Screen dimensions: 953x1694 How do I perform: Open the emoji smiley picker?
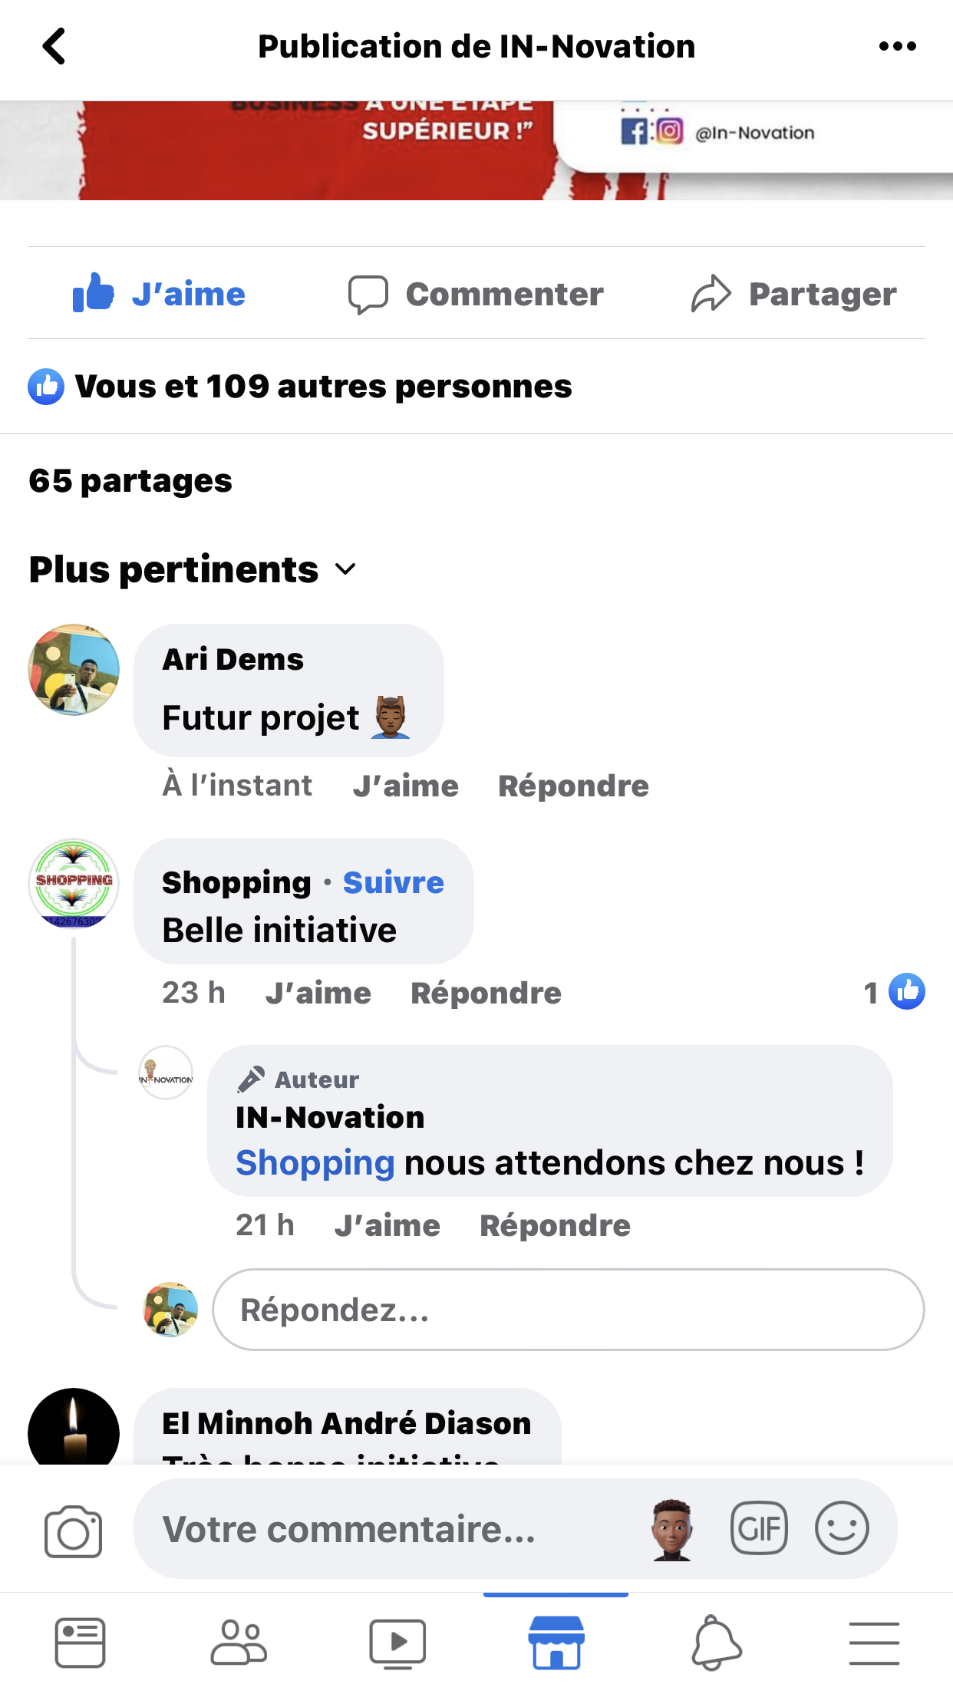pos(842,1528)
